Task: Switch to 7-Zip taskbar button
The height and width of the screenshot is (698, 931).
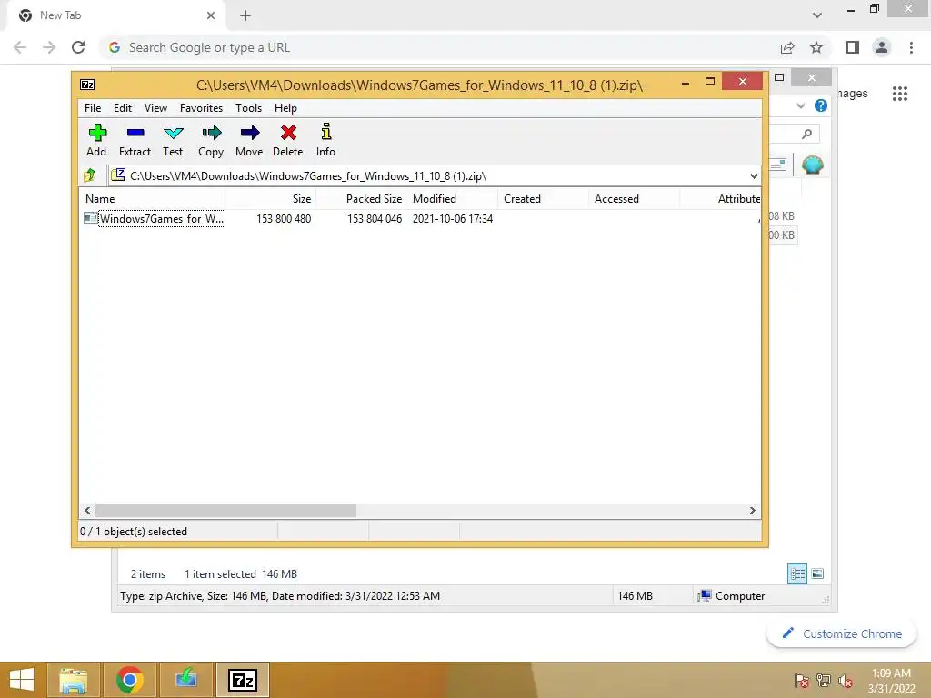Action: click(242, 680)
